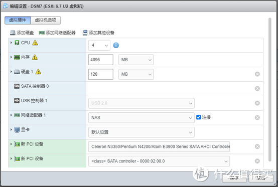This screenshot has width=278, height=187.
Task: Open the SATA controller 0000:02:00.0 dropdown
Action: coord(159,161)
